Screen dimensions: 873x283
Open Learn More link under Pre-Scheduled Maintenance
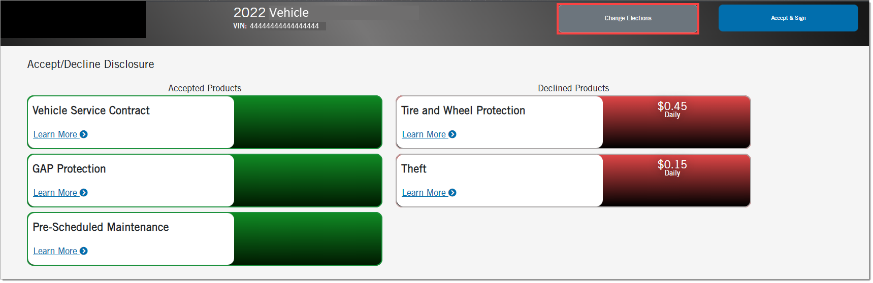(55, 251)
